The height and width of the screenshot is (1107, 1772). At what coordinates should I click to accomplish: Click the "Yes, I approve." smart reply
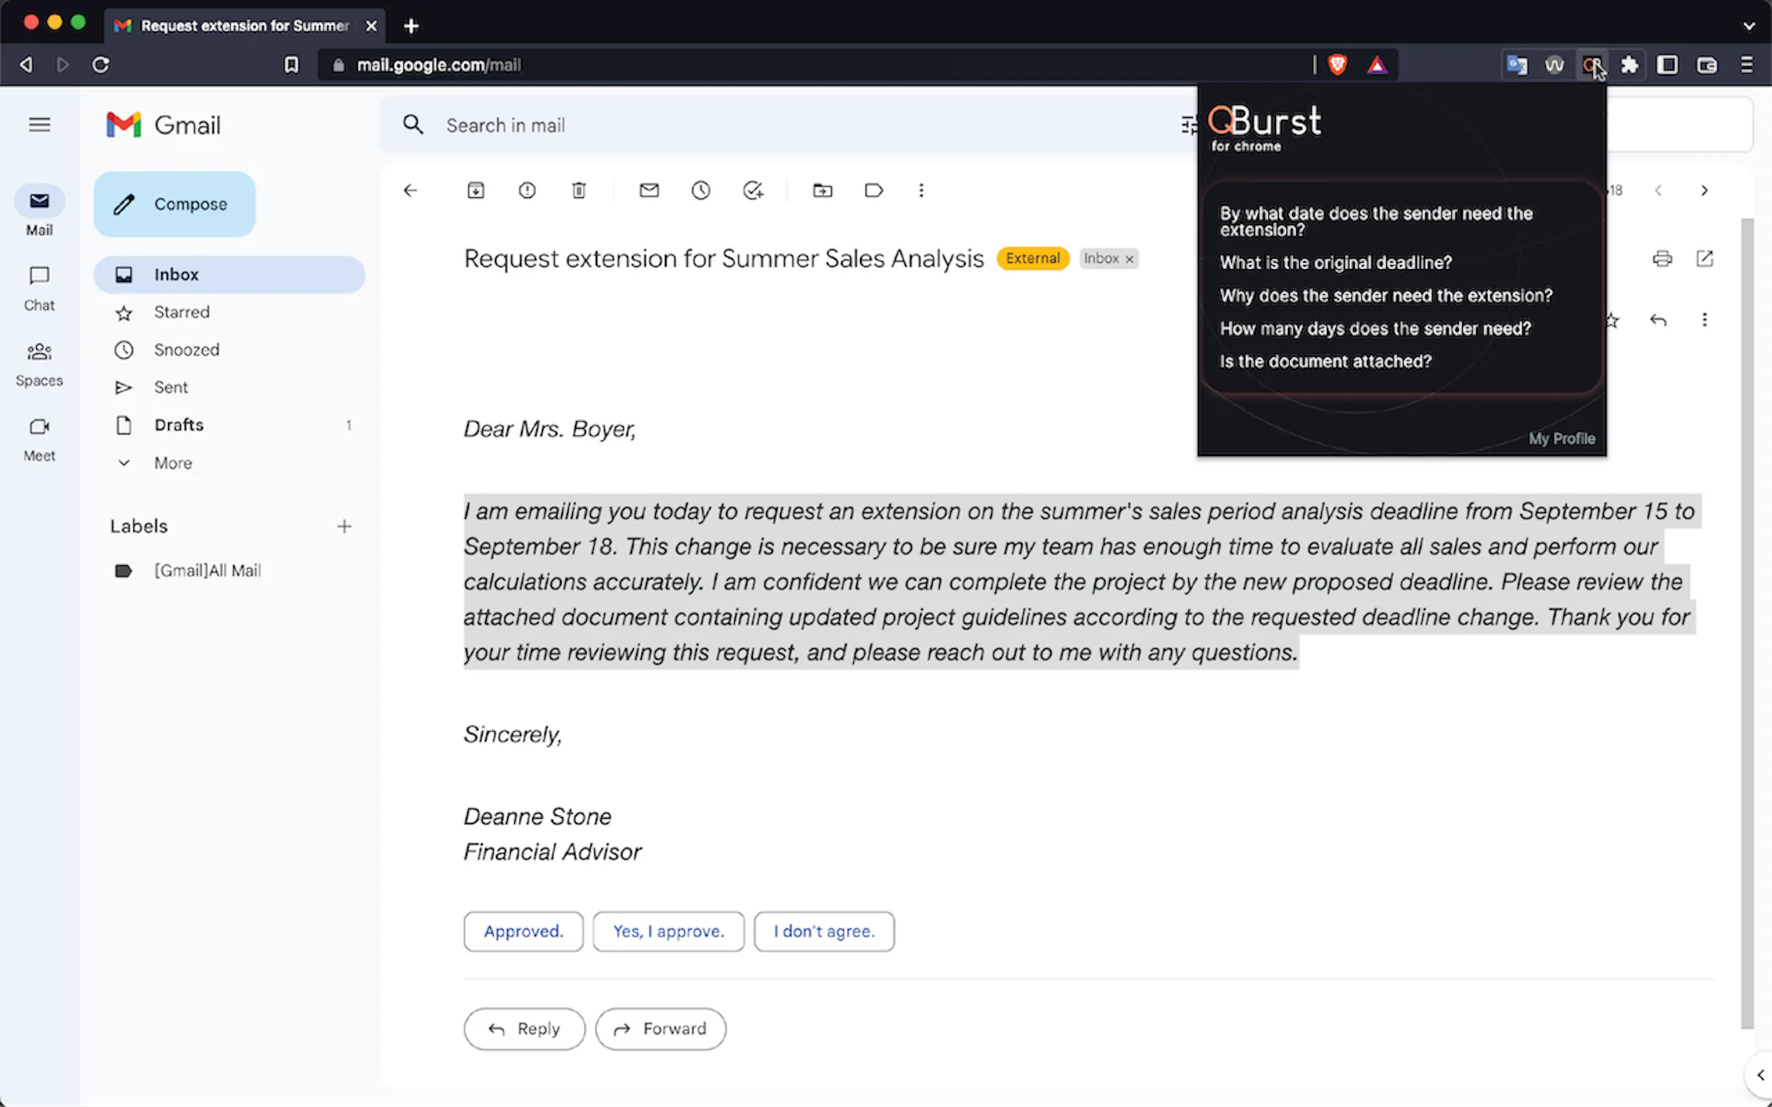point(668,931)
